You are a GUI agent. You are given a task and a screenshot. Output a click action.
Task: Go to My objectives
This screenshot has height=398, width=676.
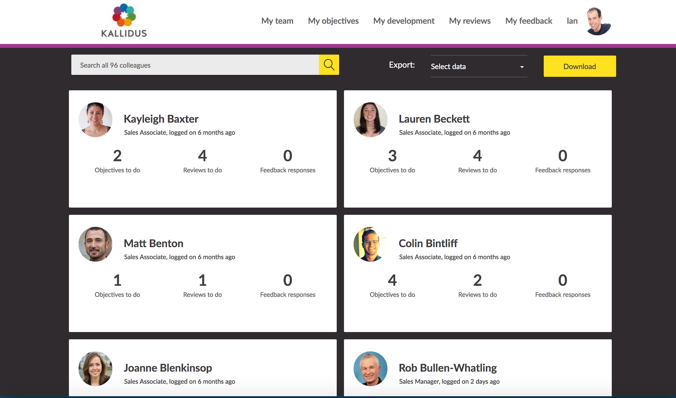(333, 21)
